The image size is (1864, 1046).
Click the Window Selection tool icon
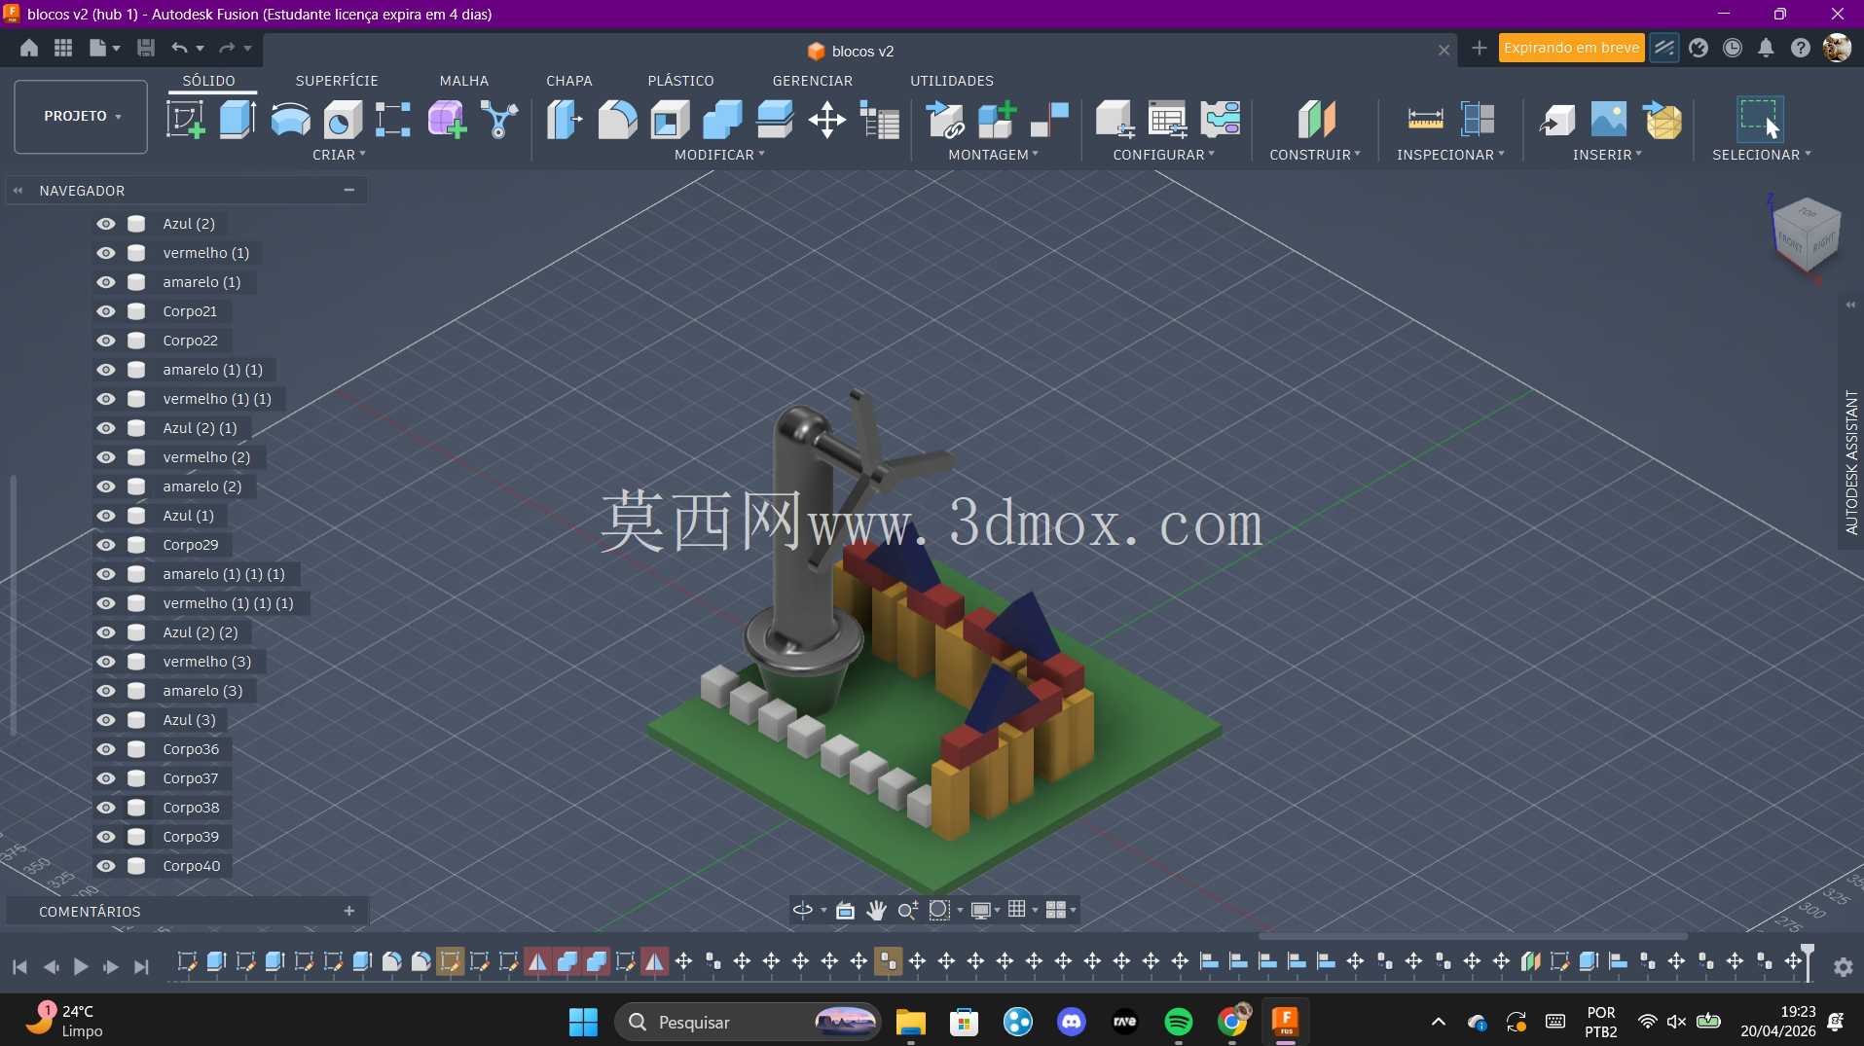[x=1760, y=120]
